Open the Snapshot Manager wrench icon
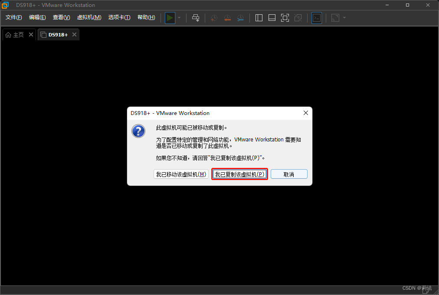Viewport: 439px width, 295px height. tap(240, 18)
